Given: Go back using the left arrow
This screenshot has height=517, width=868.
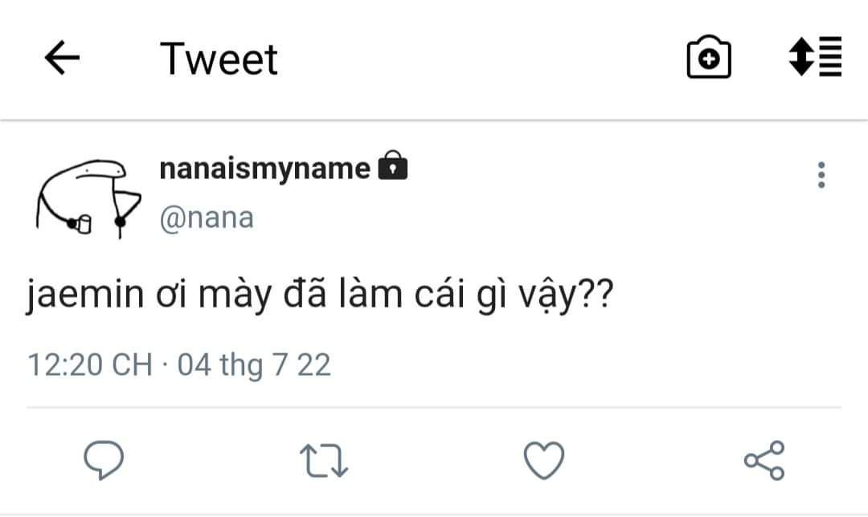Looking at the screenshot, I should click(62, 59).
